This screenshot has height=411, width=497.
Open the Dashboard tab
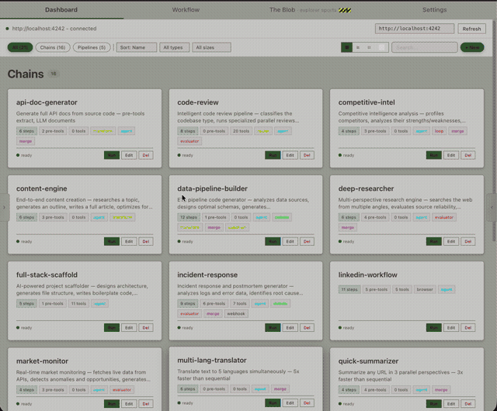[x=61, y=10]
